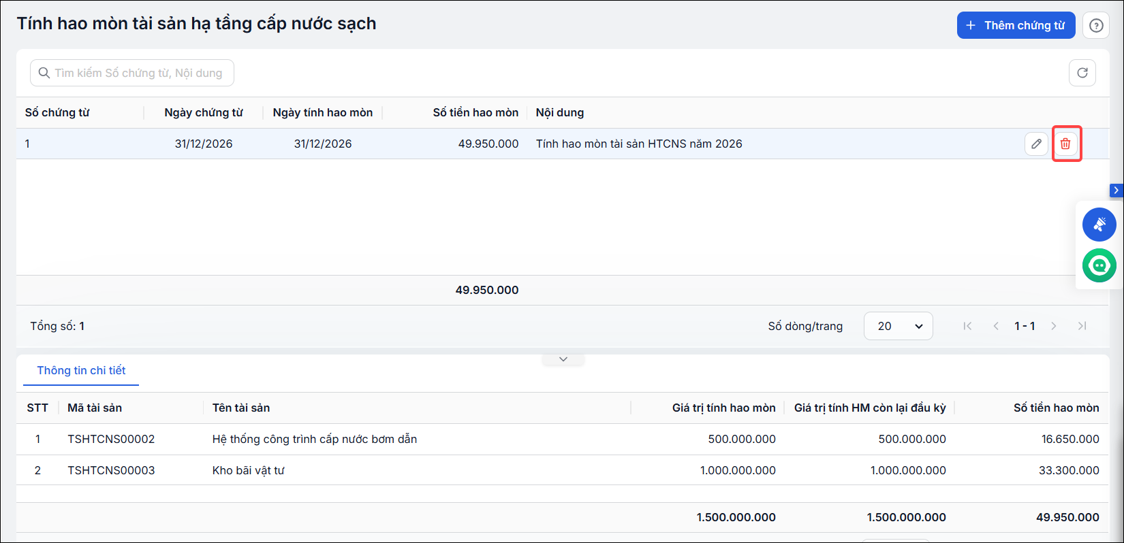Viewport: 1124px width, 543px height.
Task: Expand the blue side panel arrow
Action: pyautogui.click(x=1116, y=191)
